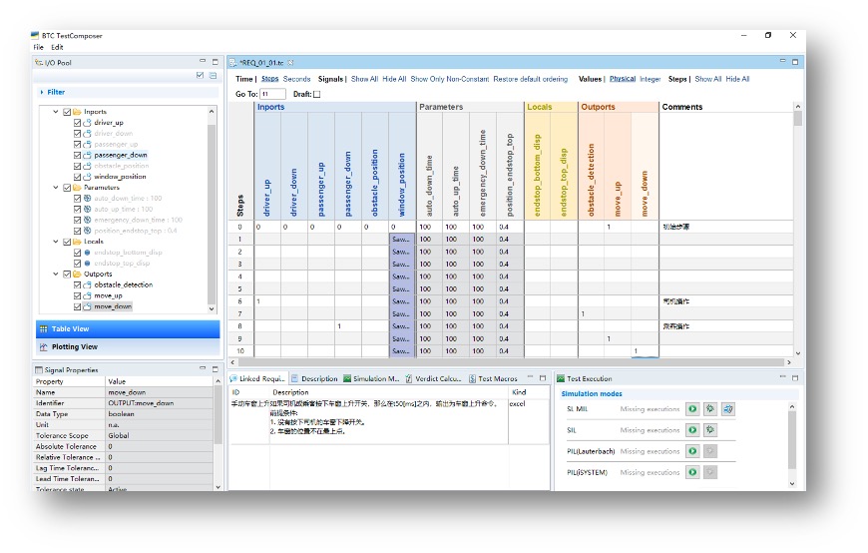
Task: Click the Go To step input field
Action: coord(273,94)
